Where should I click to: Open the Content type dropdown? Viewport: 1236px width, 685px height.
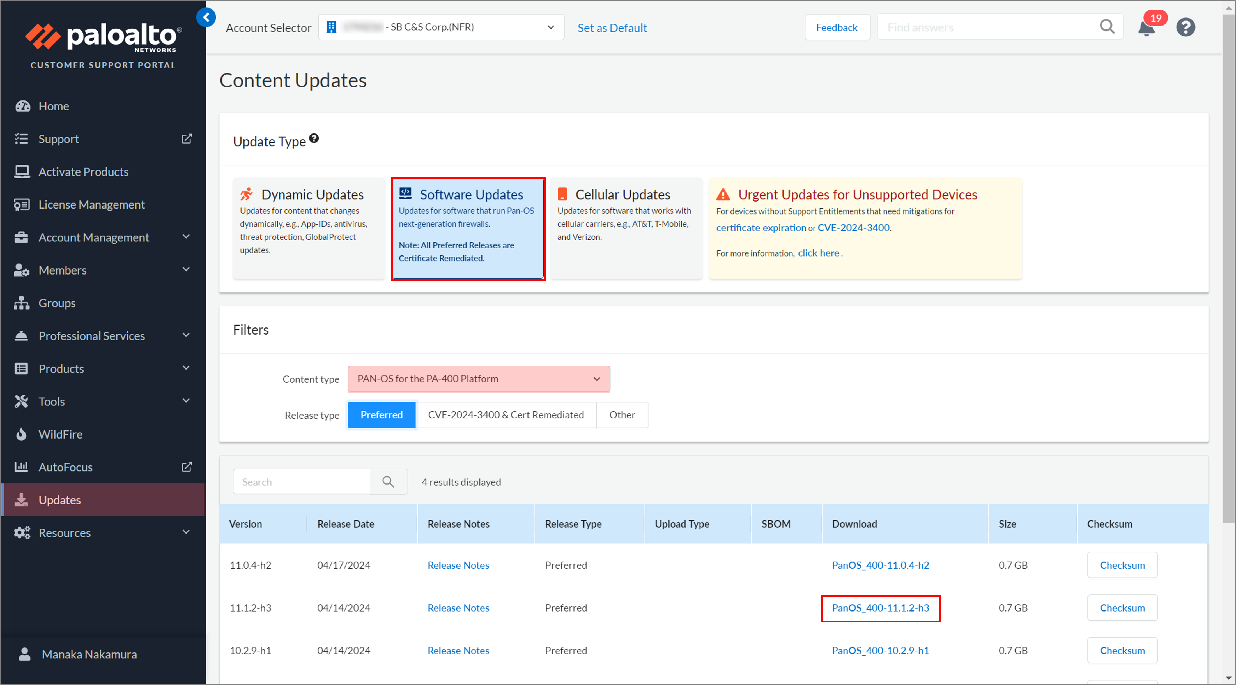(x=478, y=379)
